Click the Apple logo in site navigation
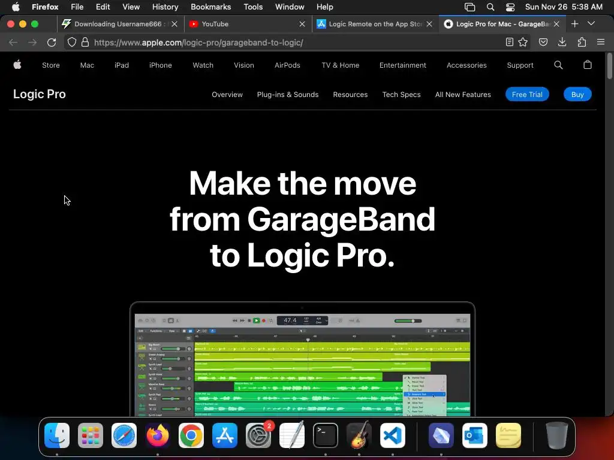The width and height of the screenshot is (614, 460). [17, 65]
